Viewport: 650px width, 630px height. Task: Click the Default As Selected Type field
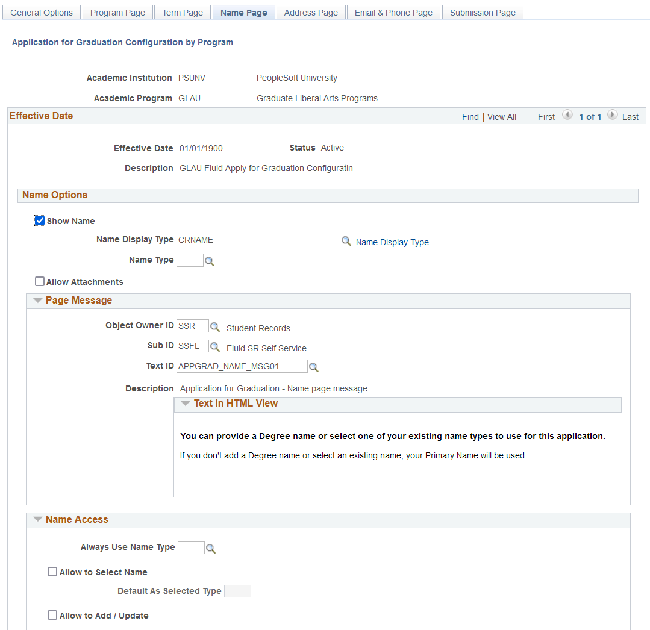pos(237,591)
